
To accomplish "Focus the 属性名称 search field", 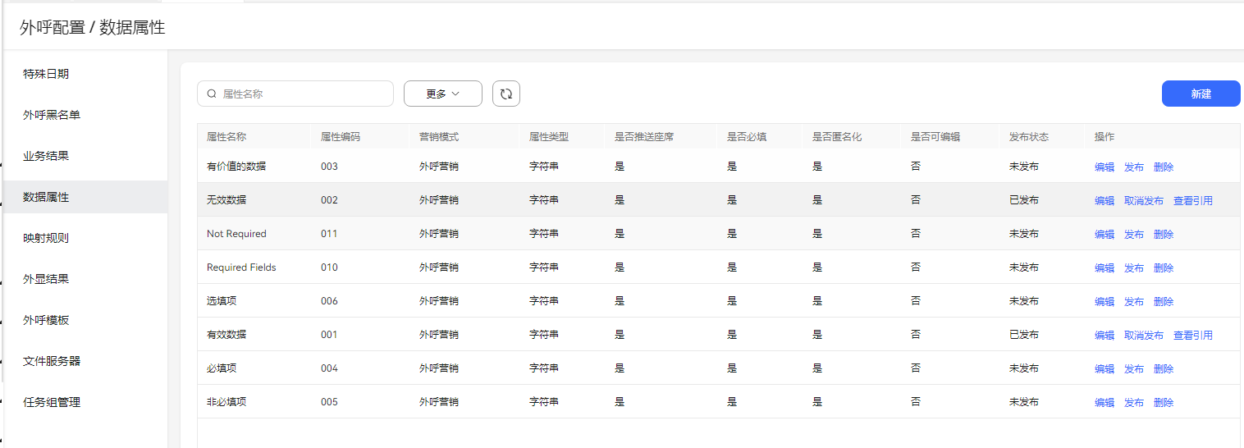I will [295, 94].
